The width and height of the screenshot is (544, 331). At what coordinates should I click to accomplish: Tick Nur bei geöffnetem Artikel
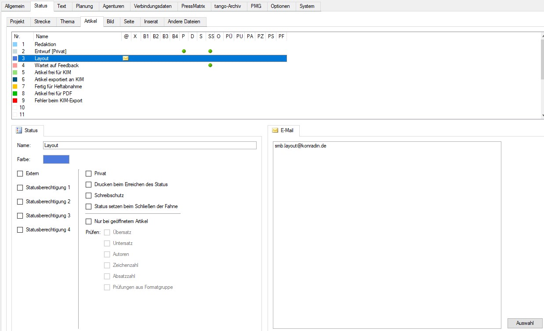(x=89, y=221)
